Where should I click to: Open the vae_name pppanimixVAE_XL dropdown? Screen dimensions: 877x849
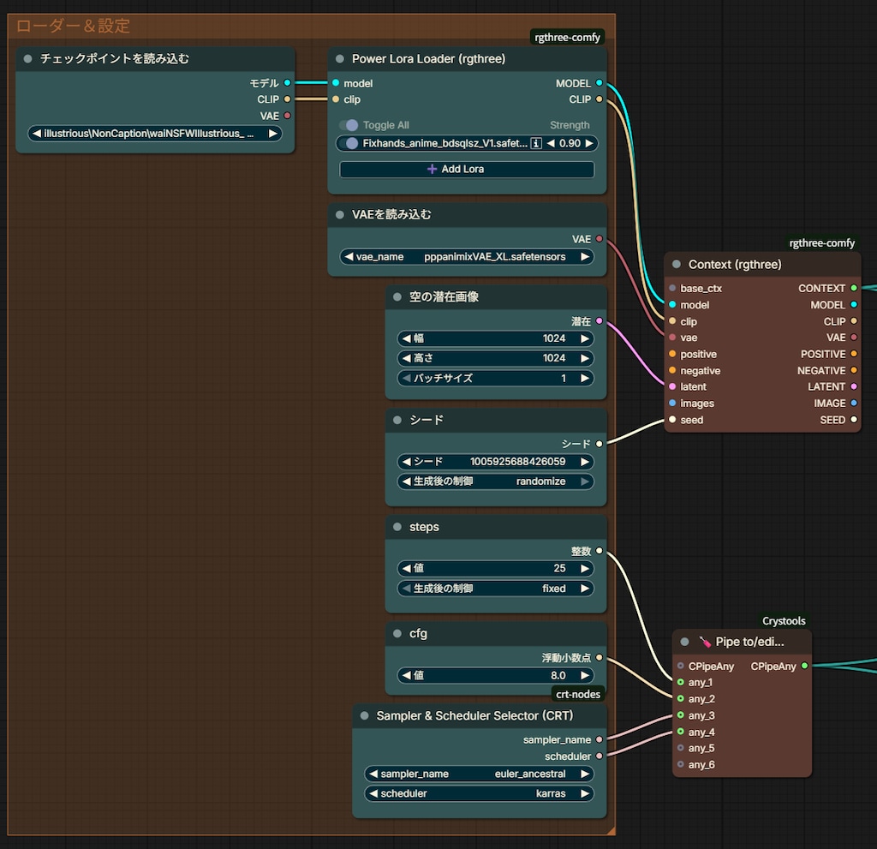point(467,257)
